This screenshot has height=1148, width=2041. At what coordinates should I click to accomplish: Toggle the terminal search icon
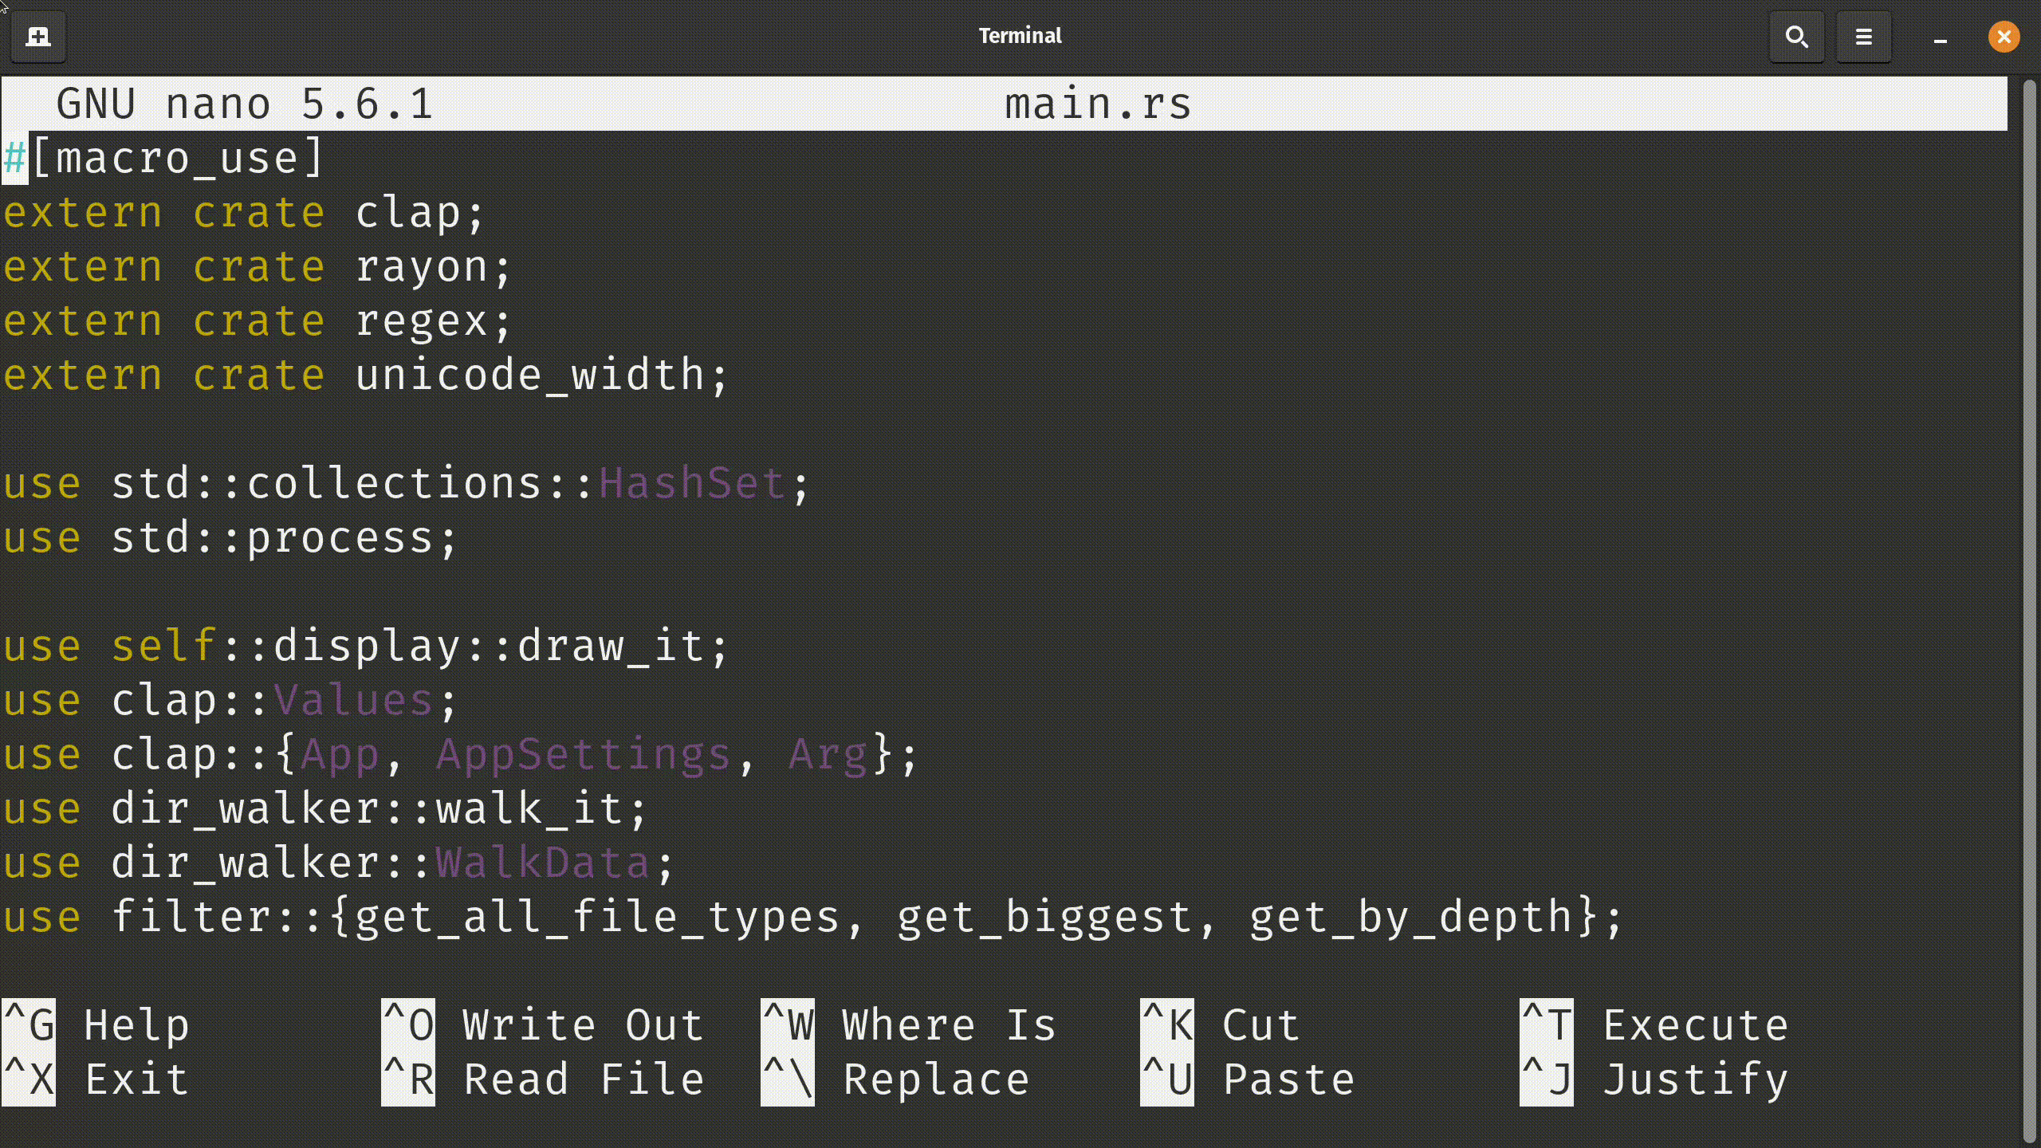tap(1795, 35)
